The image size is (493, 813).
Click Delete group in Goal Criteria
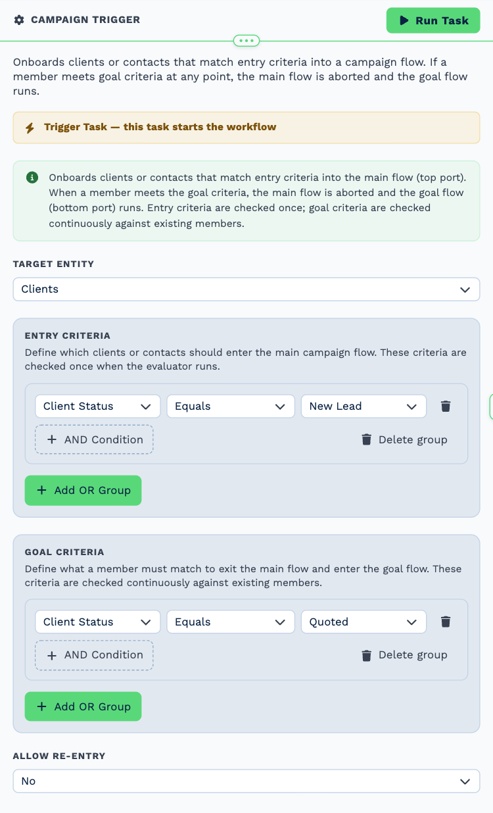(x=404, y=655)
